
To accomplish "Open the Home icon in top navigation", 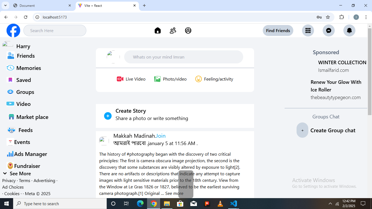I will click(158, 30).
